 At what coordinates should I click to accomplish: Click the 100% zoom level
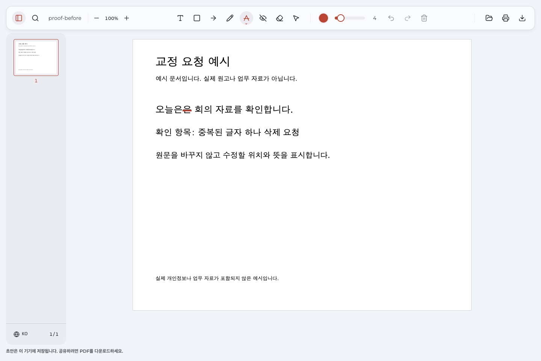112,18
